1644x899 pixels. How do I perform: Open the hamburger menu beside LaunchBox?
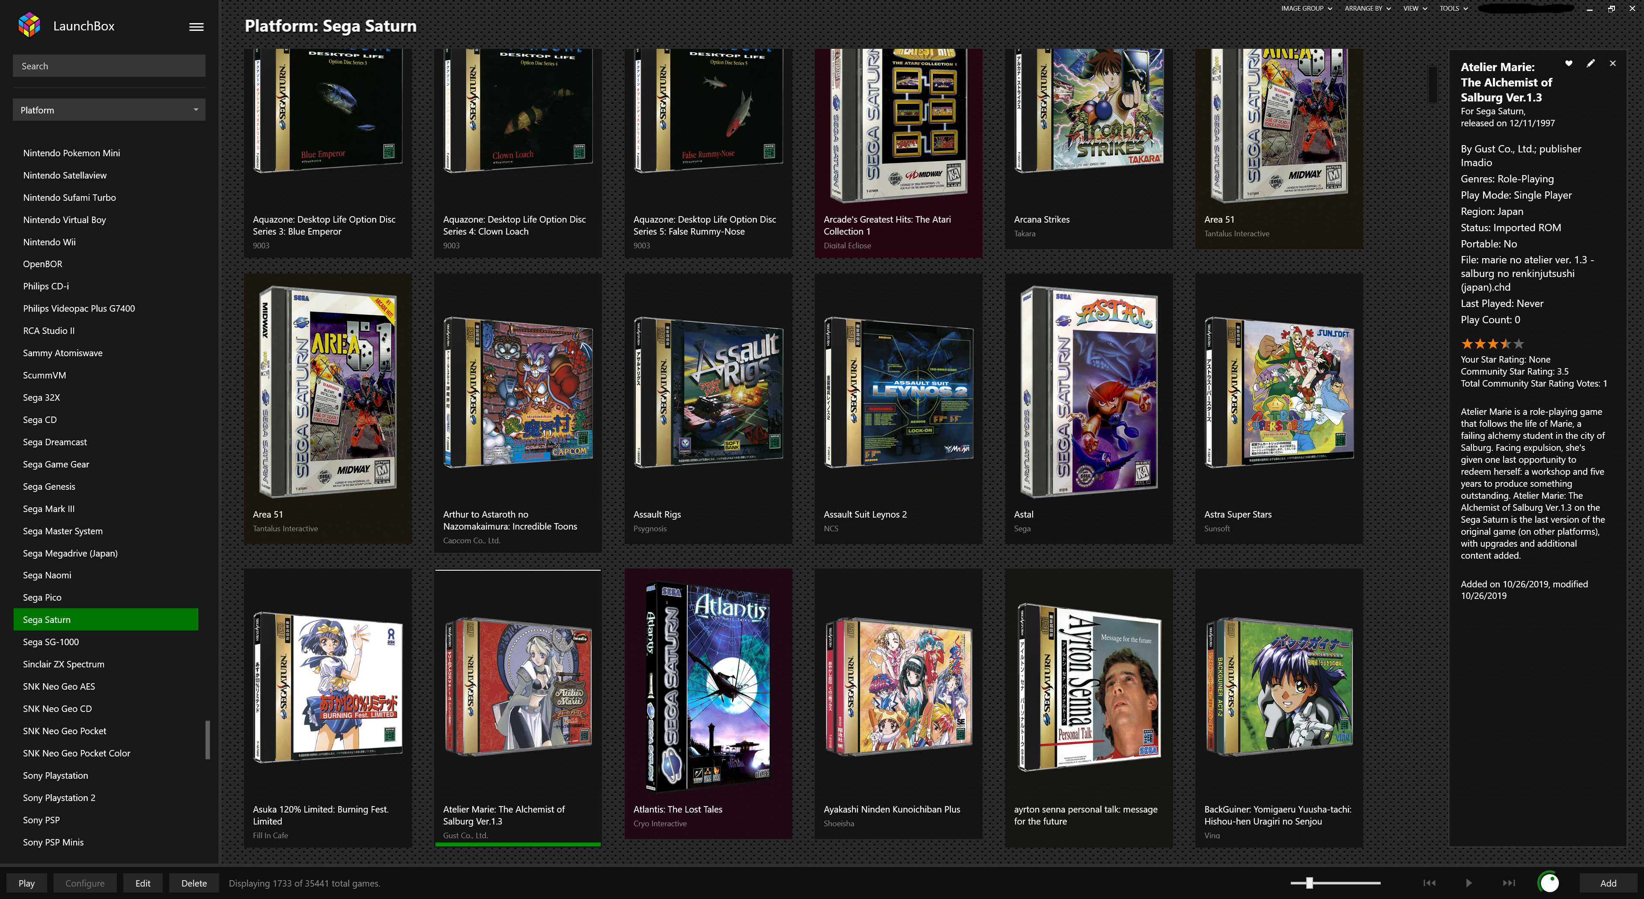(x=196, y=27)
